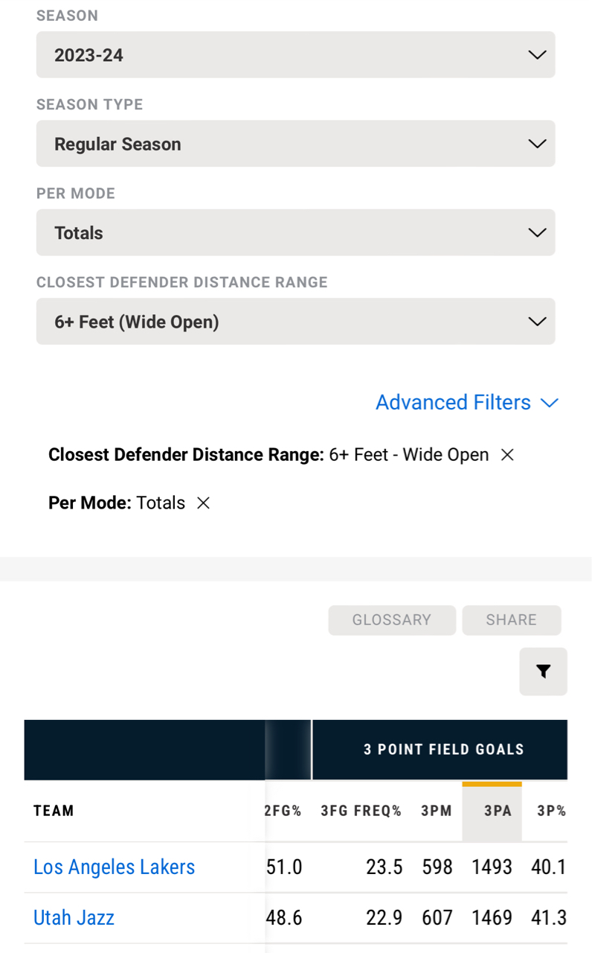Viewport: 592px width, 953px height.
Task: Click the Glossary button
Action: click(391, 620)
